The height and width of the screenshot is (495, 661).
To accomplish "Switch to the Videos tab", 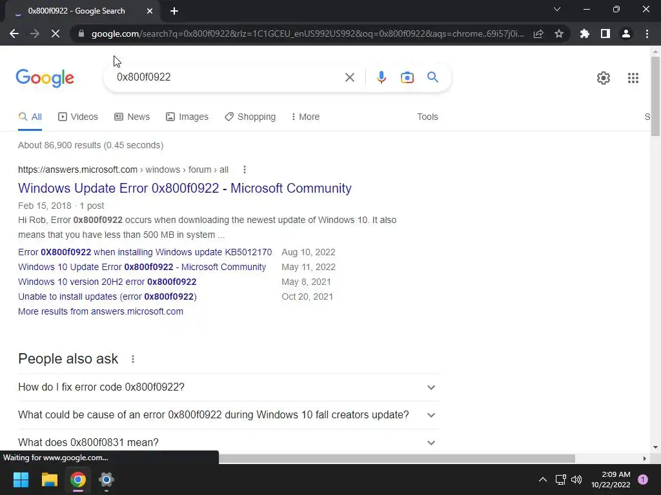I will point(78,117).
